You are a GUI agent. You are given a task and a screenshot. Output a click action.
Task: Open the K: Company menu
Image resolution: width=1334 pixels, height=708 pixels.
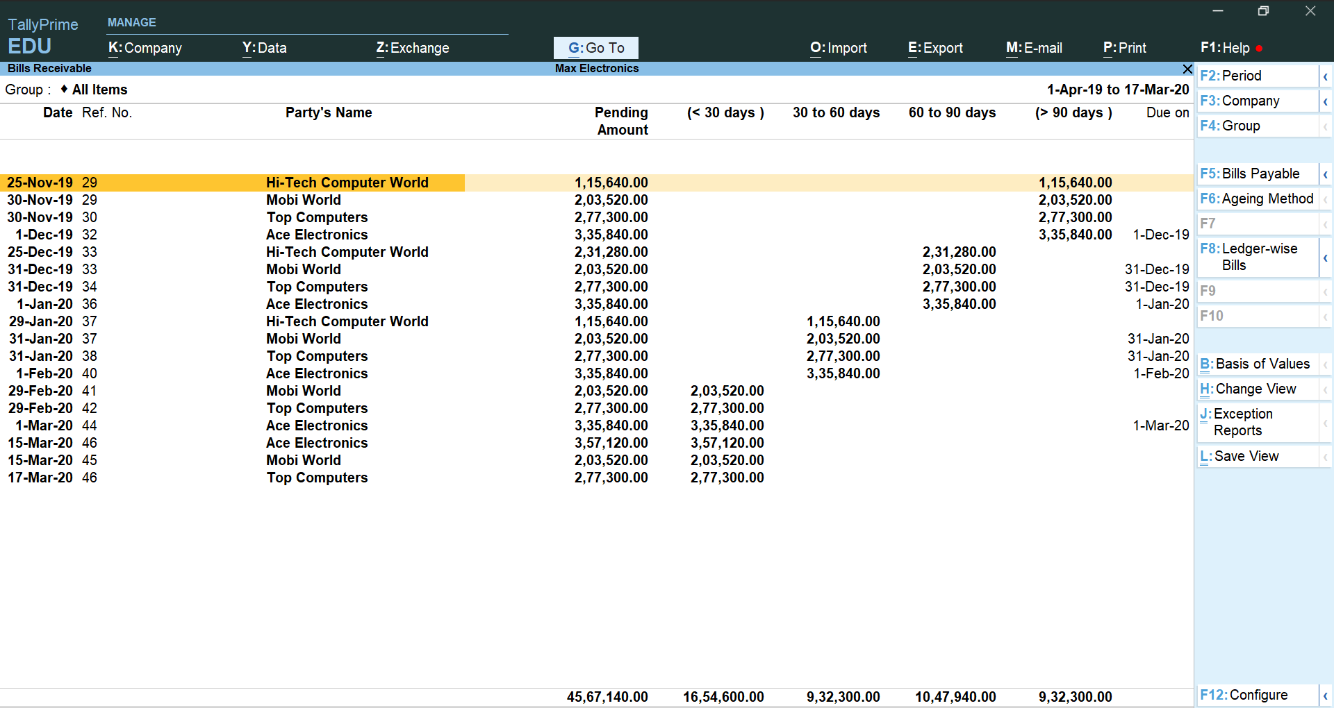coord(145,48)
